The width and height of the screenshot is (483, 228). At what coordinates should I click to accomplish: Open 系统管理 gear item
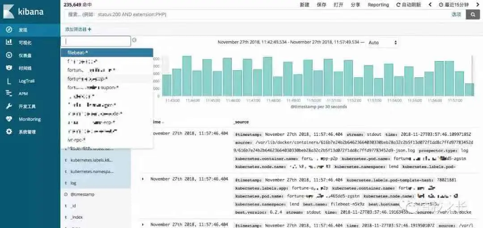(x=30, y=132)
